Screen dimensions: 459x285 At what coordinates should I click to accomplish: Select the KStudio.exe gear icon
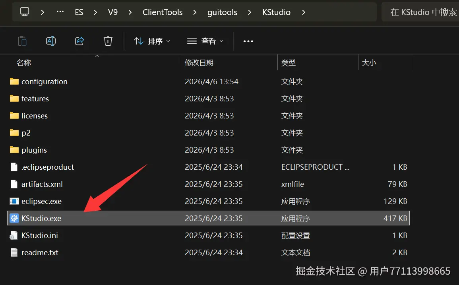pyautogui.click(x=14, y=218)
